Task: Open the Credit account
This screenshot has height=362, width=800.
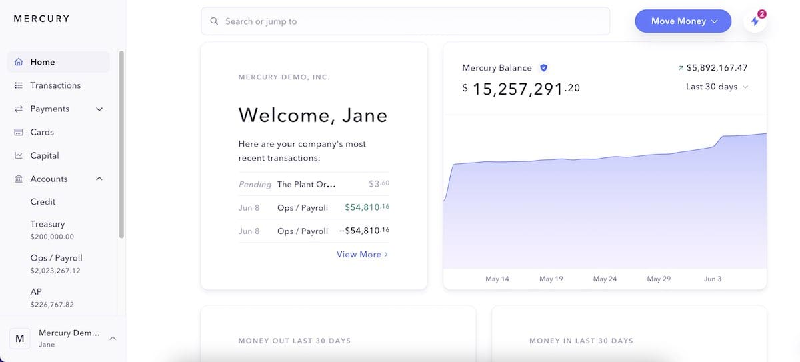Action: 43,201
